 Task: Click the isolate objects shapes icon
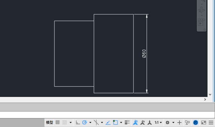[187, 123]
